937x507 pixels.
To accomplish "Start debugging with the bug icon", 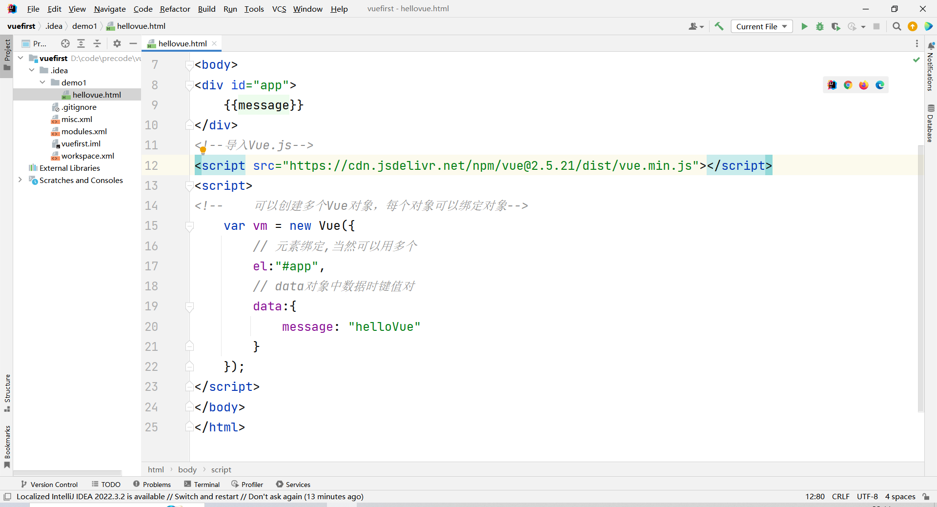I will tap(820, 26).
